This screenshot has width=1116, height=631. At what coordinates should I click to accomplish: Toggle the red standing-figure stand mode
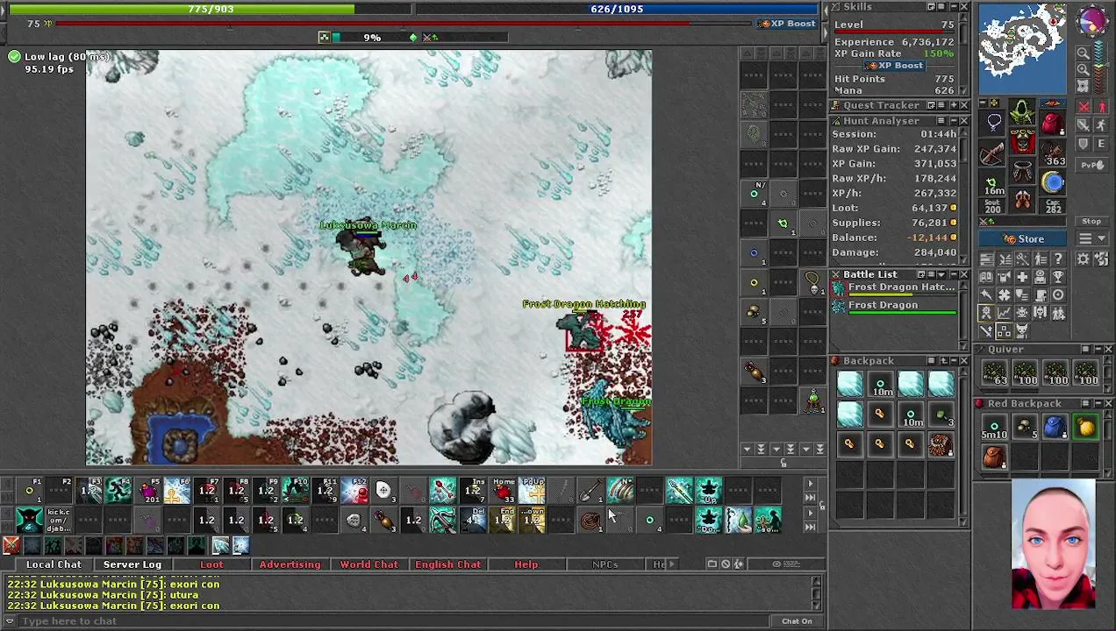[1100, 106]
